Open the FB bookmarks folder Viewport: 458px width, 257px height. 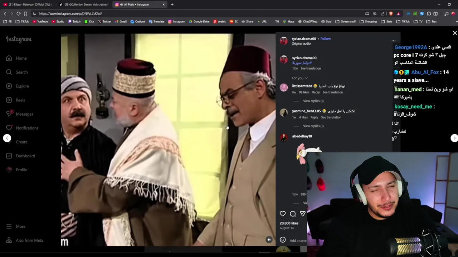(x=8, y=21)
